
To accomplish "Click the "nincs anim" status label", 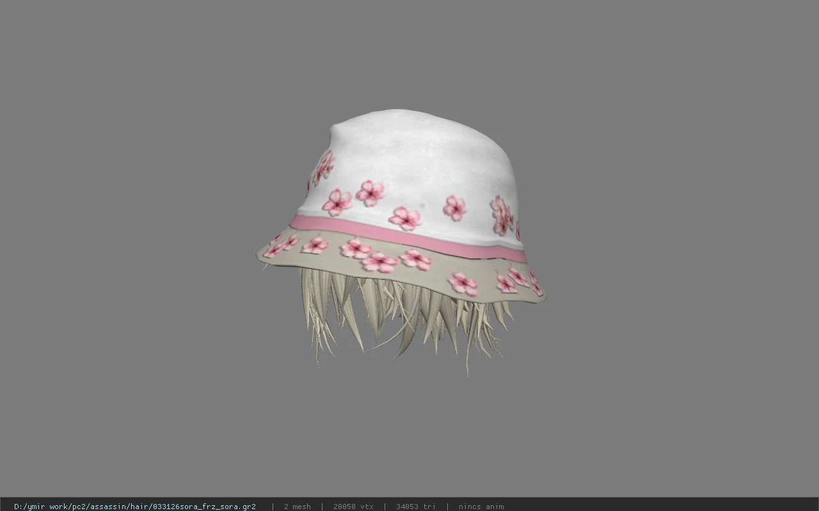I will pyautogui.click(x=481, y=507).
